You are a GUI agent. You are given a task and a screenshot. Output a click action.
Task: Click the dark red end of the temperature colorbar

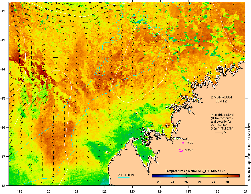coord(238,176)
